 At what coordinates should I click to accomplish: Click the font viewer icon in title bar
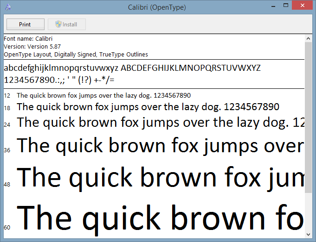point(8,7)
